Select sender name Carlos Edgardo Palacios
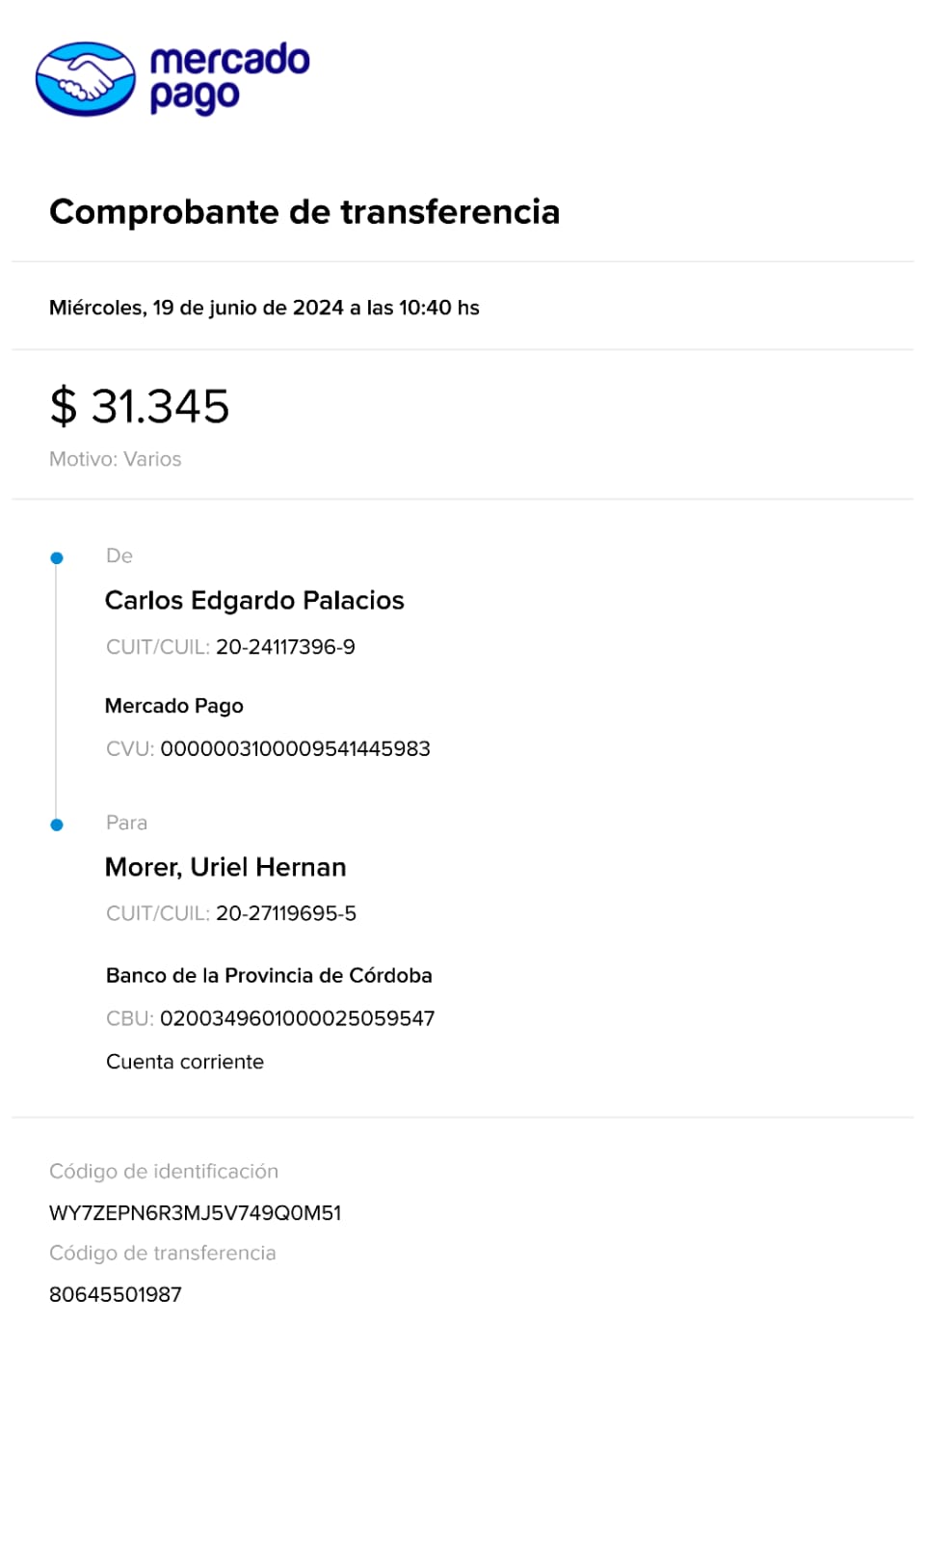This screenshot has width=925, height=1543. coord(254,600)
